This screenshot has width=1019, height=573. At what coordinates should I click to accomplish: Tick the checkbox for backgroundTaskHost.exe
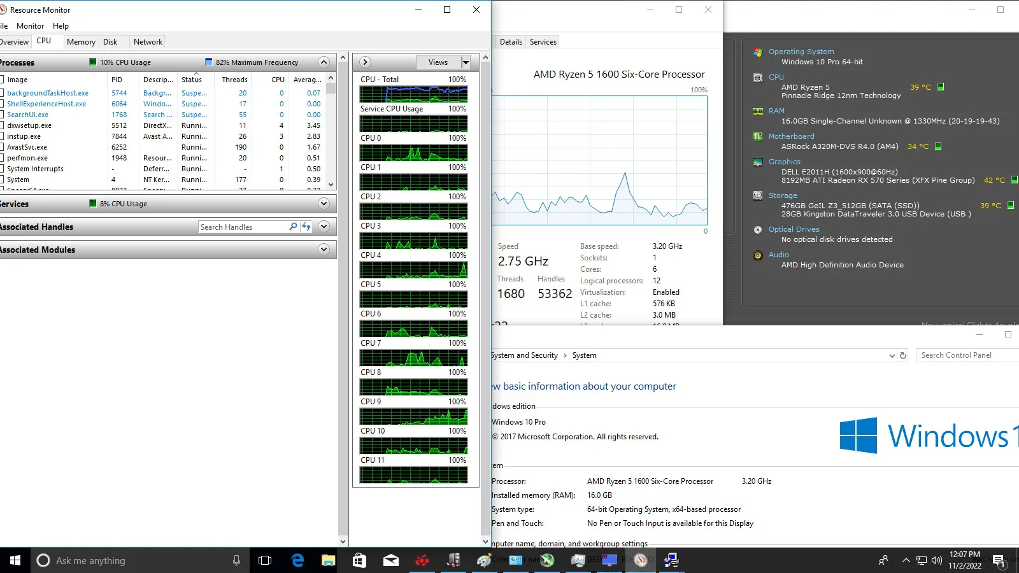[x=2, y=93]
